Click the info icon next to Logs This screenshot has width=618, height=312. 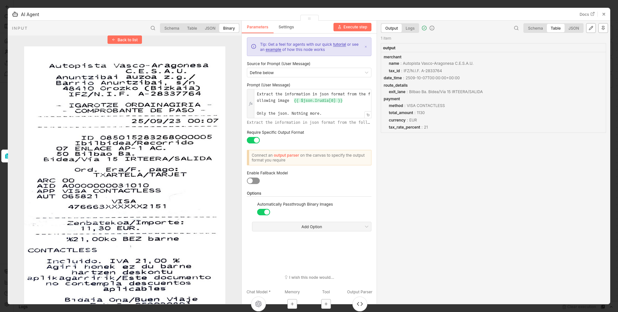pyautogui.click(x=432, y=28)
